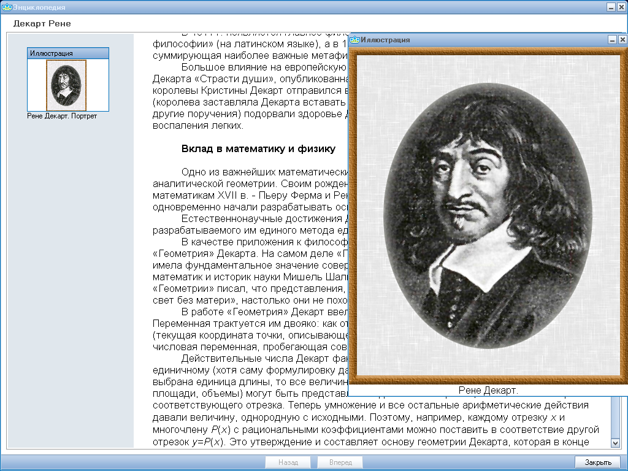Minimize the Энциклопедия main window
This screenshot has width=628, height=471.
611,7
